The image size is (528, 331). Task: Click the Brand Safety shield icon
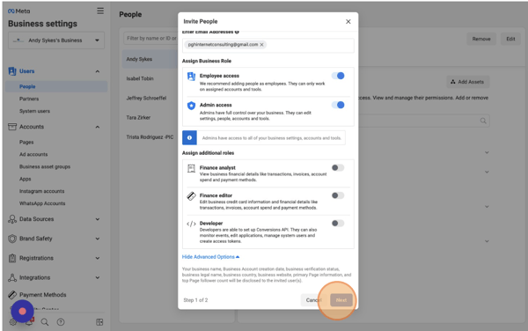tap(12, 239)
